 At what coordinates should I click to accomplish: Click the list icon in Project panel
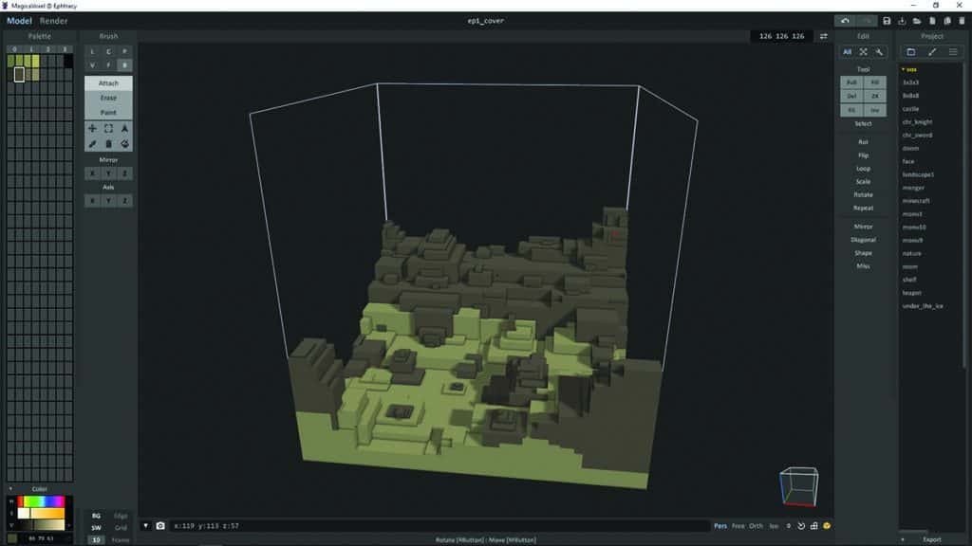click(953, 52)
